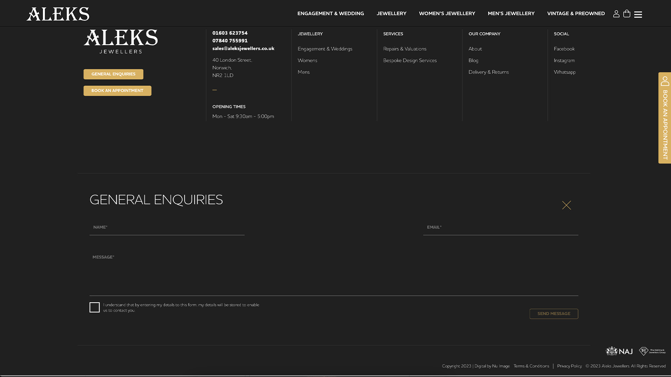Call the 07840 755991 mobile number
This screenshot has height=377, width=671.
coord(230,41)
